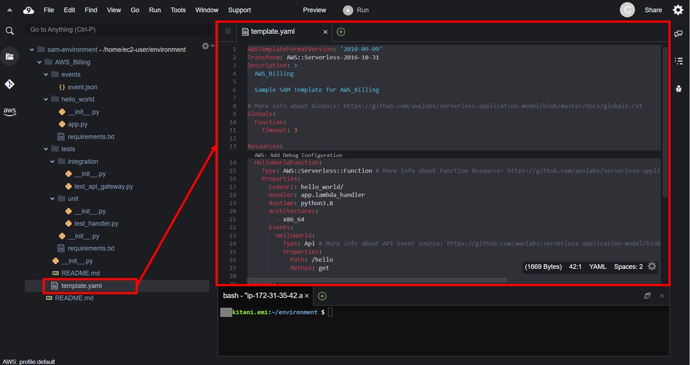Screen dimensions: 690x365
Task: Click the (1669 Bytes) file size text
Action: 543,267
